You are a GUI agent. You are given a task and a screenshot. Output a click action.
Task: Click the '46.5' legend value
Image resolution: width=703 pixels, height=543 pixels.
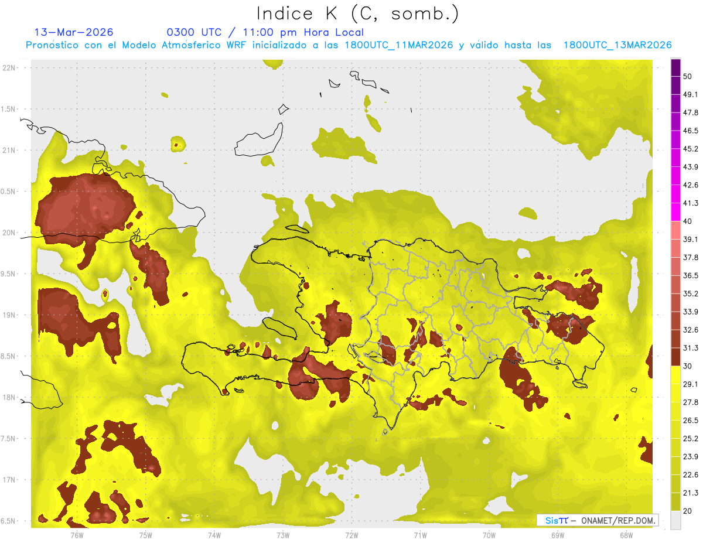click(x=691, y=131)
